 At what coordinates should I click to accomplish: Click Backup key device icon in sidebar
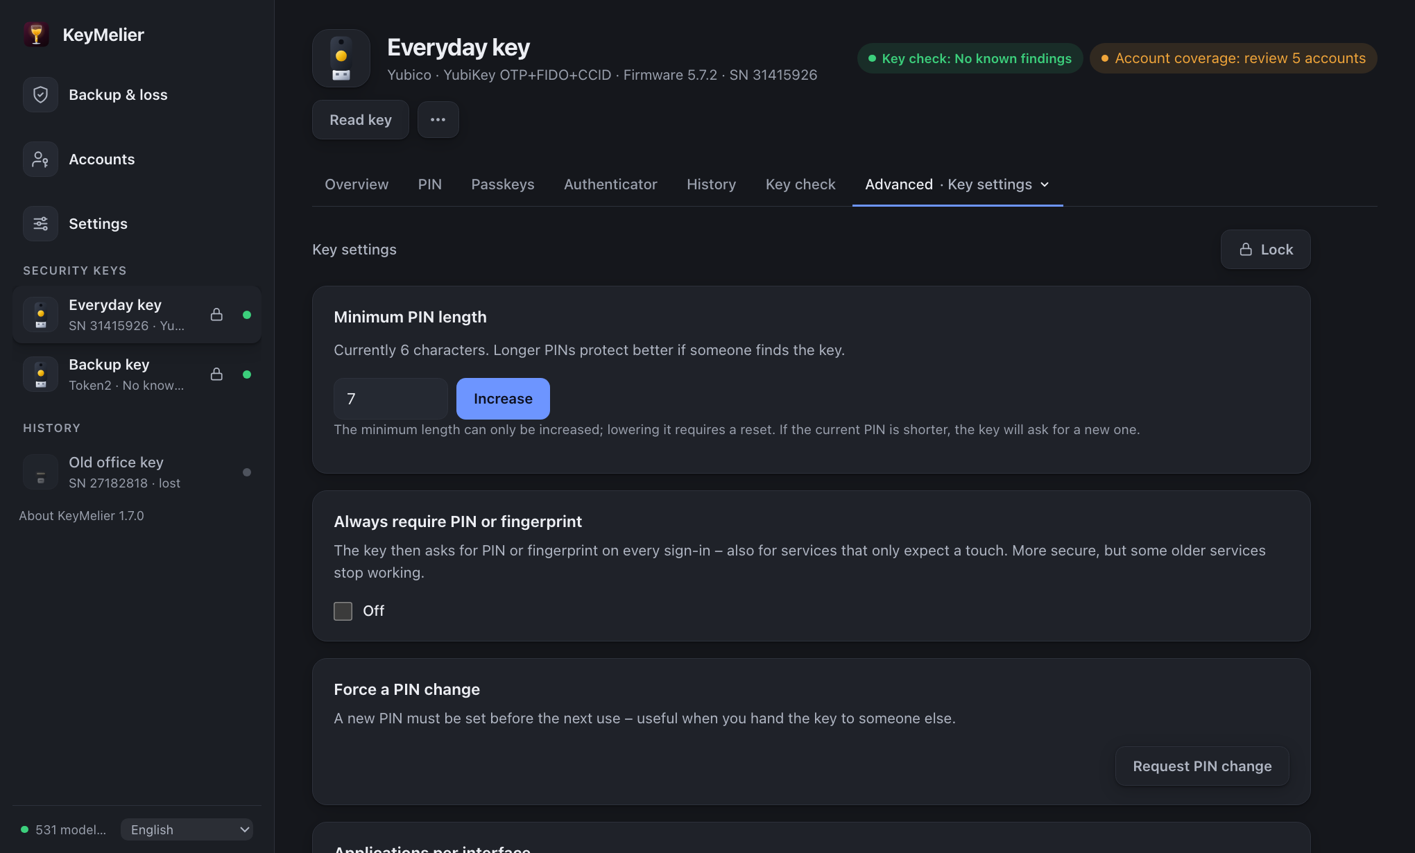(40, 374)
